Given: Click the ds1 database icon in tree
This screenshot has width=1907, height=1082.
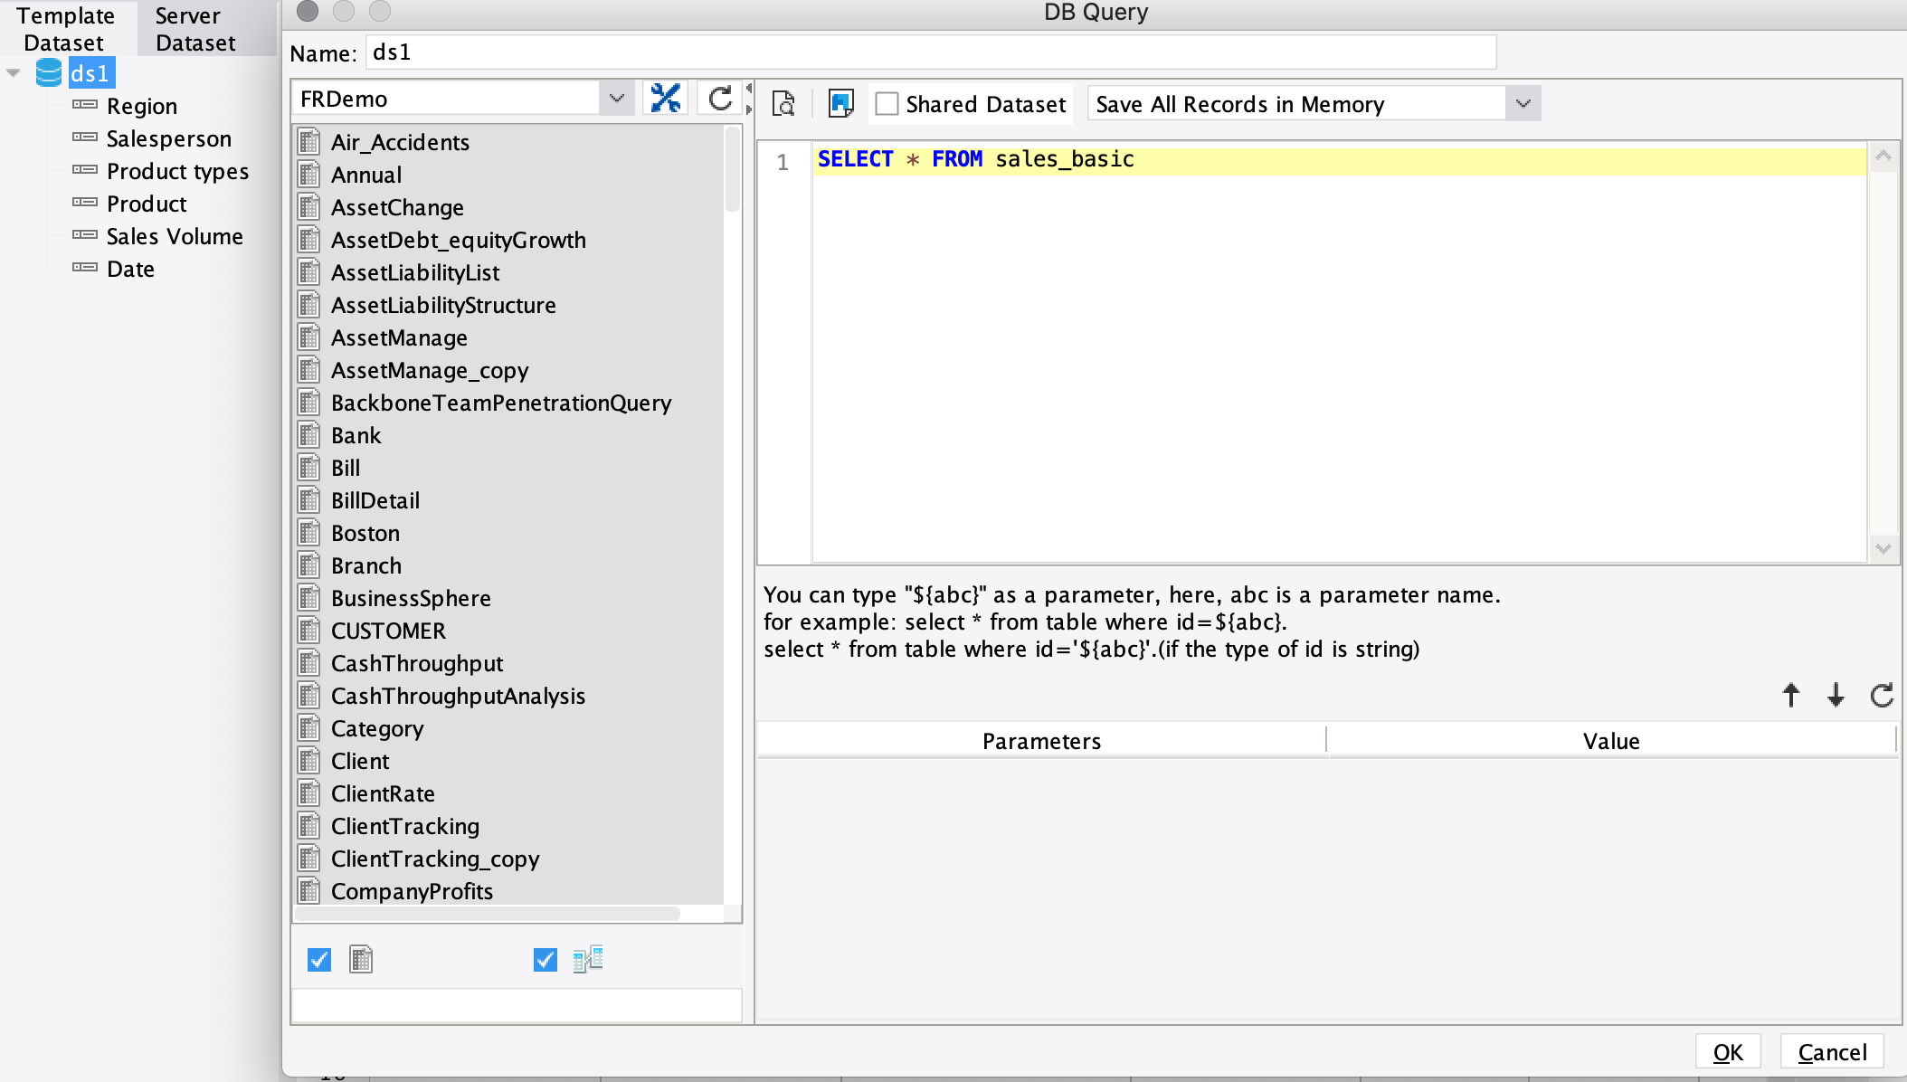Looking at the screenshot, I should [49, 73].
